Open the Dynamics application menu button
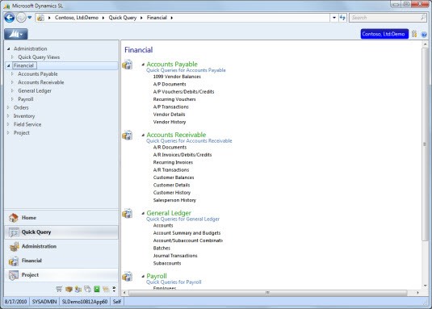This screenshot has width=432, height=309. tap(15, 34)
